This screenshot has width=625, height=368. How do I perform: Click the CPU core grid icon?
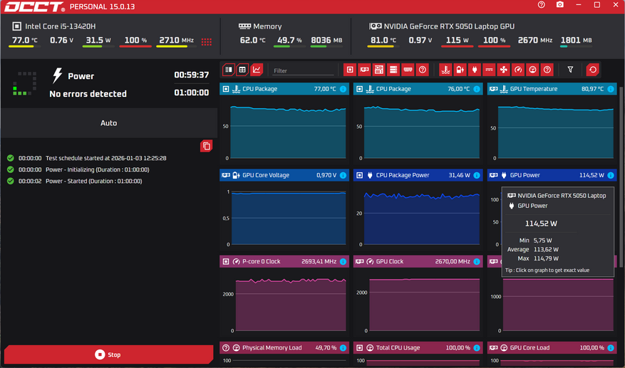click(206, 41)
